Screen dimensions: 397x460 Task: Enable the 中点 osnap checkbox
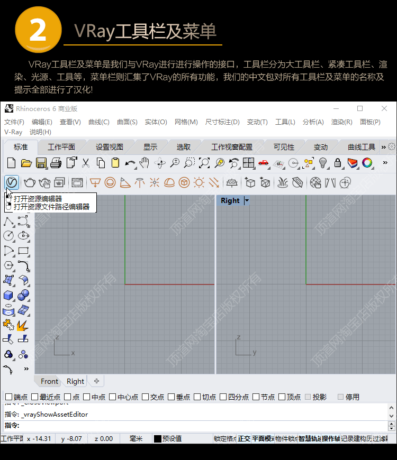tap(86, 397)
